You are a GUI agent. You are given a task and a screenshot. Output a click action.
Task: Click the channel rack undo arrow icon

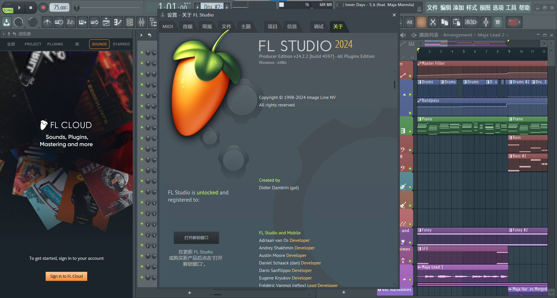point(150,35)
